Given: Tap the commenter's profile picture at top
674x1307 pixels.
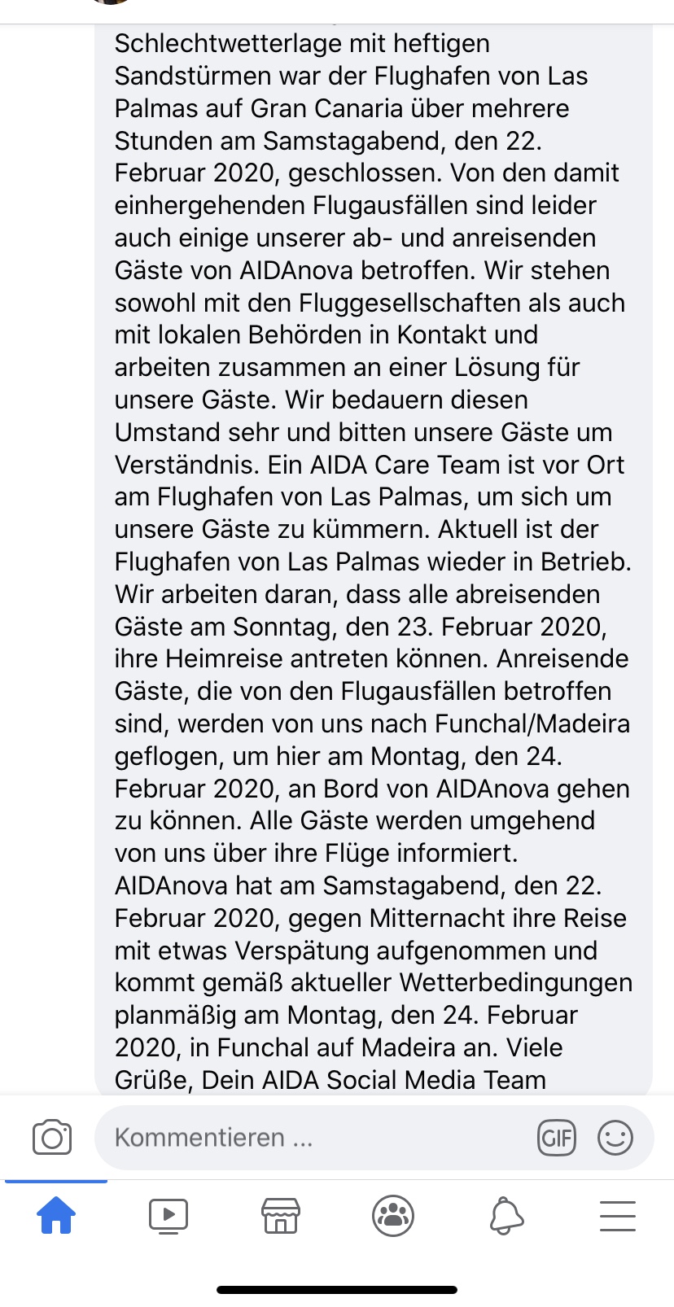Looking at the screenshot, I should click(x=112, y=2).
